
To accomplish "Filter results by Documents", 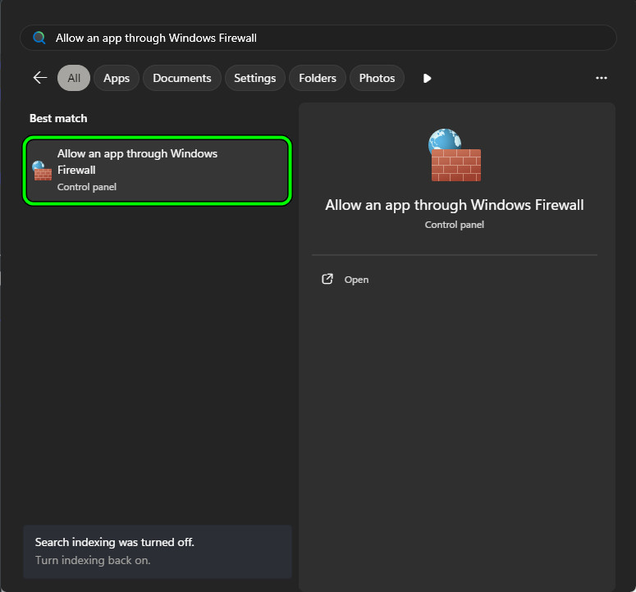I will [x=182, y=78].
